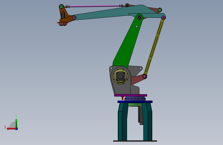The image size is (223, 145).
Task: Select the gold circular motor flange
Action: click(121, 76)
